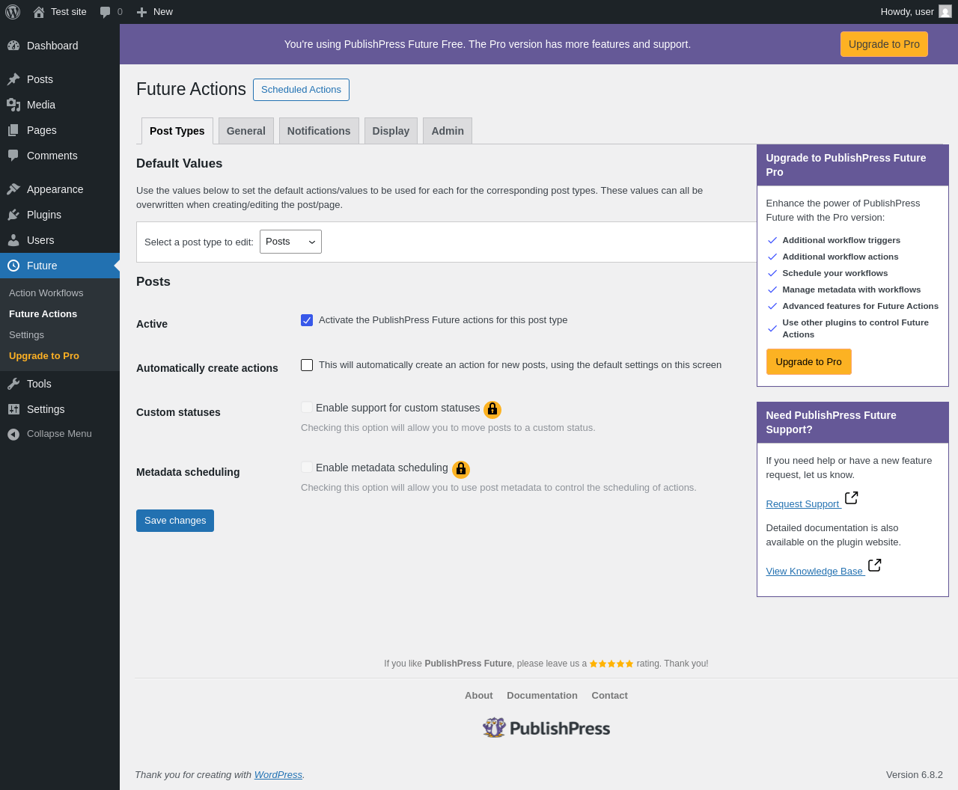Viewport: 958px width, 790px height.
Task: Click the lock icon beside custom statuses
Action: (x=492, y=409)
